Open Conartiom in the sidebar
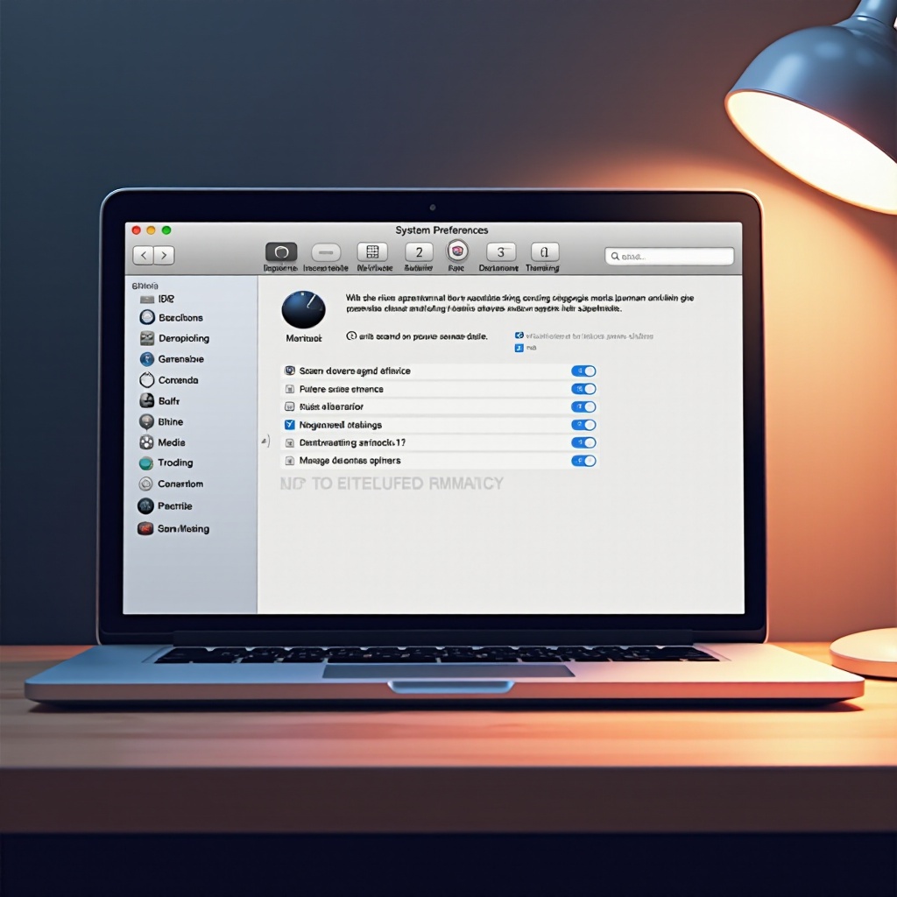 click(171, 484)
